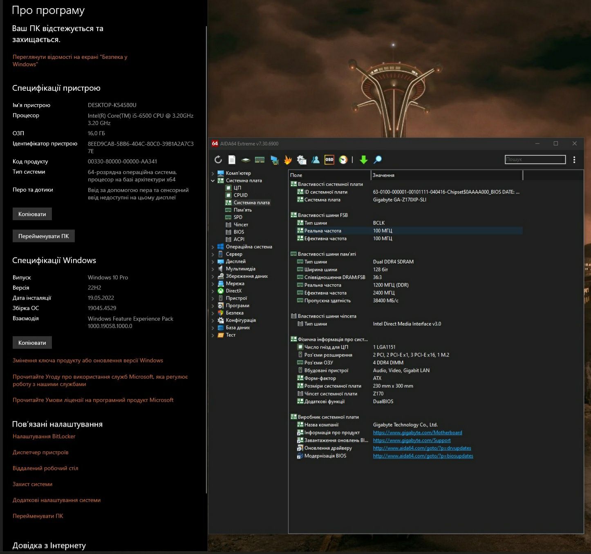Viewport: 591px width, 554px height.
Task: Click the gauge sensor toolbar icon
Action: 343,160
